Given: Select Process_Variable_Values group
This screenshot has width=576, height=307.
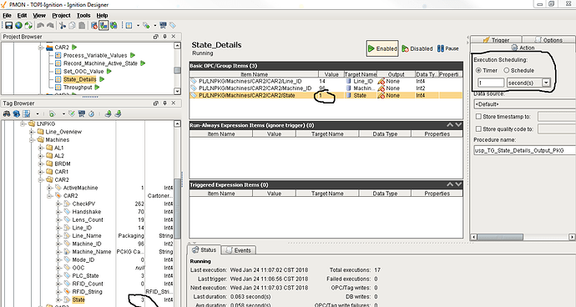Looking at the screenshot, I should 95,55.
